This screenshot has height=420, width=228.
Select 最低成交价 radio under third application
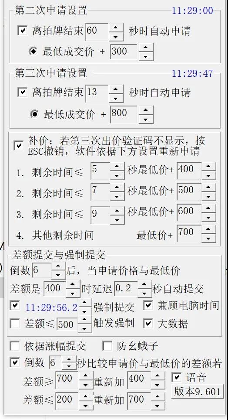click(x=34, y=114)
